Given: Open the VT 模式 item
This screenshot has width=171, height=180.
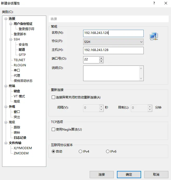Looking at the screenshot, I should pos(19,96).
